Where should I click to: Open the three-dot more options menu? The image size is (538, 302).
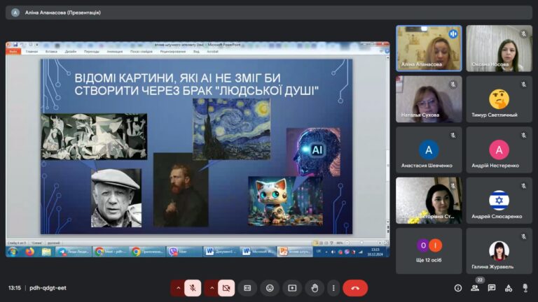pyautogui.click(x=333, y=288)
